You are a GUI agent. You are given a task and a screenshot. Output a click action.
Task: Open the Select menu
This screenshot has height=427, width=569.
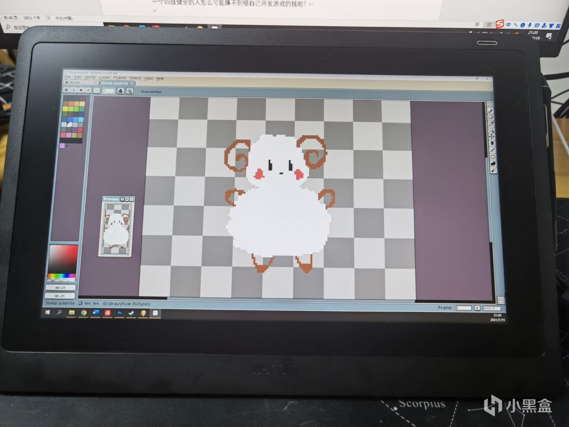pyautogui.click(x=135, y=78)
